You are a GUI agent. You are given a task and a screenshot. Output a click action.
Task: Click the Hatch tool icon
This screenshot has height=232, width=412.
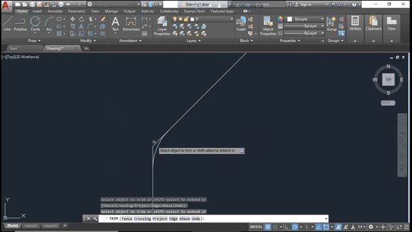[x=59, y=34]
